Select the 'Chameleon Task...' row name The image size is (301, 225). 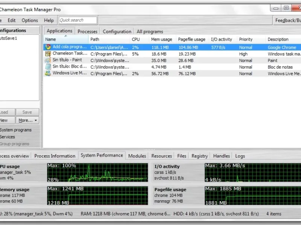(x=70, y=53)
